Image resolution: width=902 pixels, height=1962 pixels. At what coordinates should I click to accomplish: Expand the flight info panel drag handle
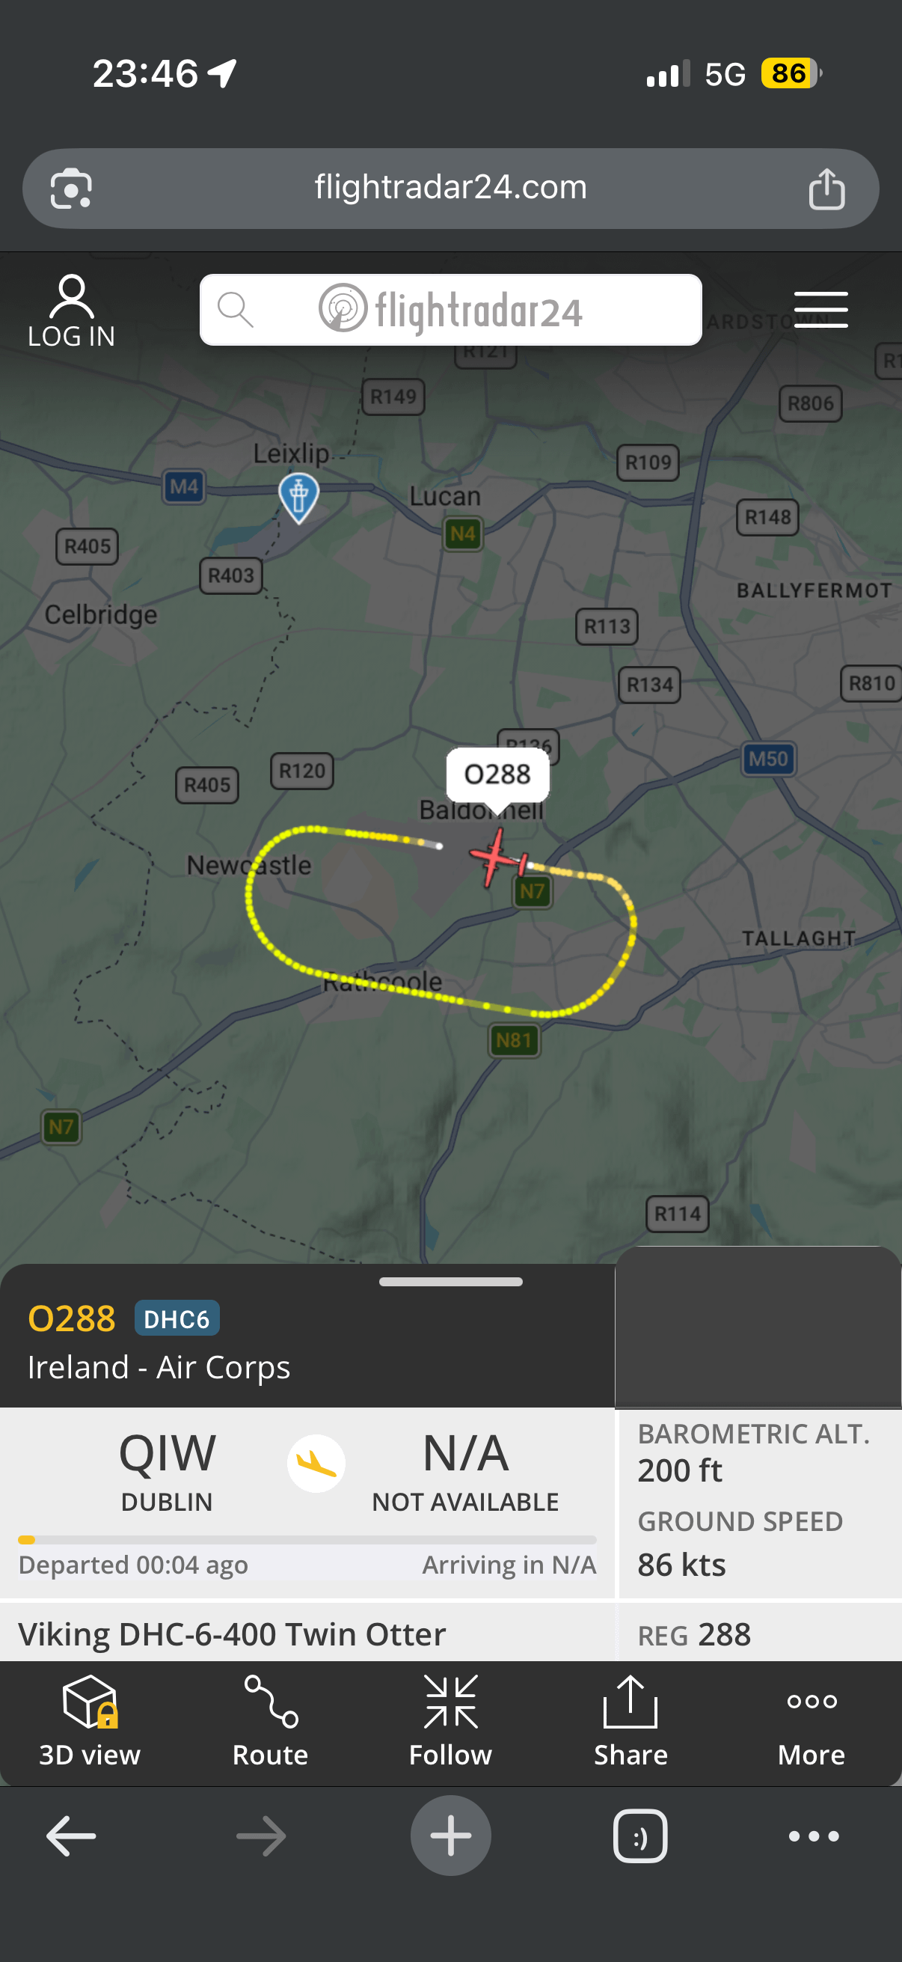[x=450, y=1282]
